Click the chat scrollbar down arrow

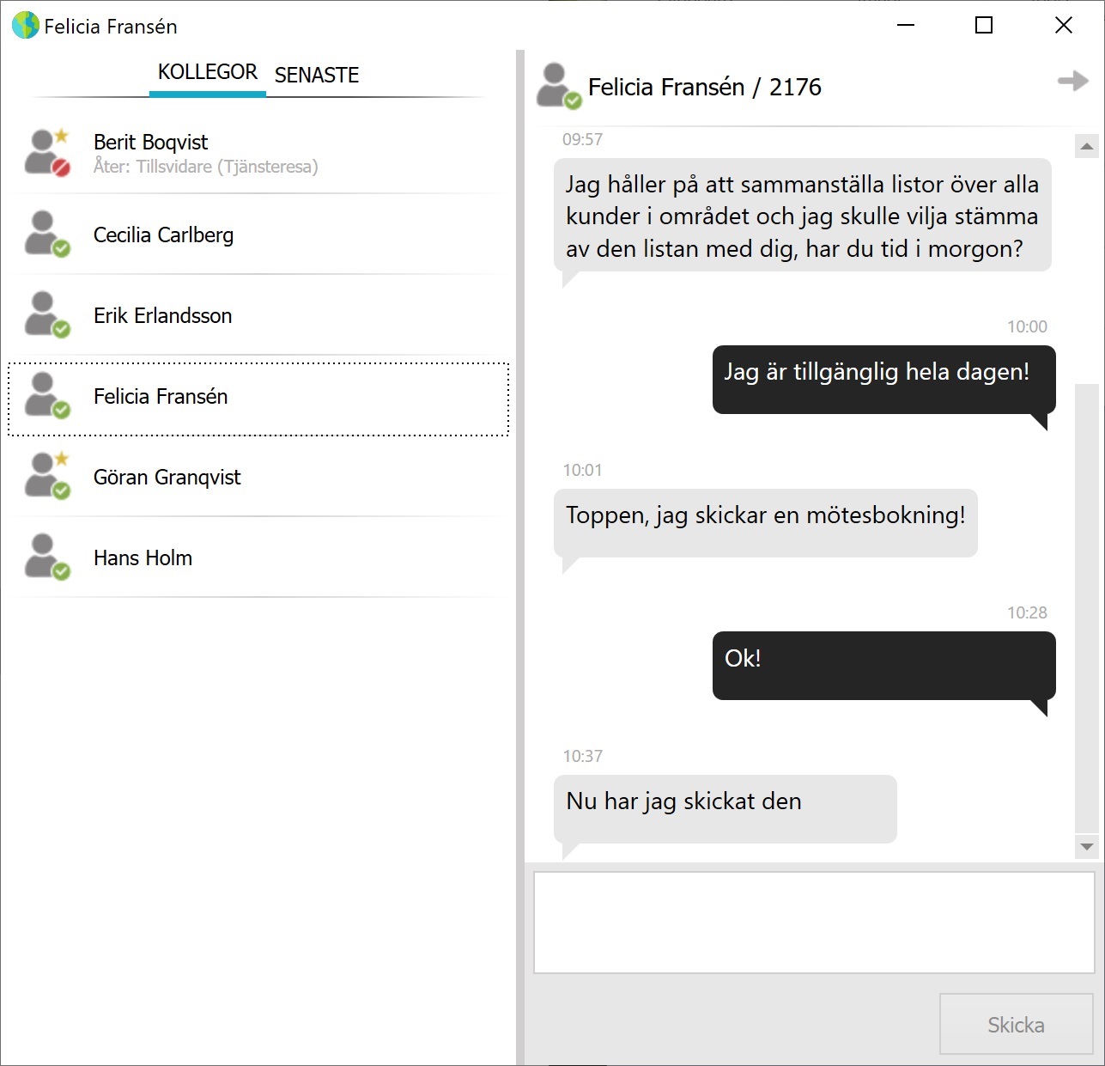coord(1087,847)
